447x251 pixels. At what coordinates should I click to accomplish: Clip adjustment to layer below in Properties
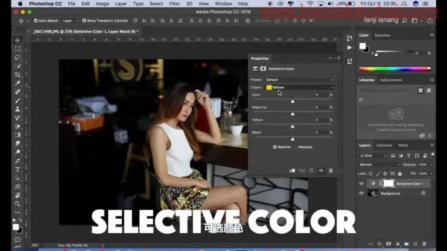coord(292,171)
